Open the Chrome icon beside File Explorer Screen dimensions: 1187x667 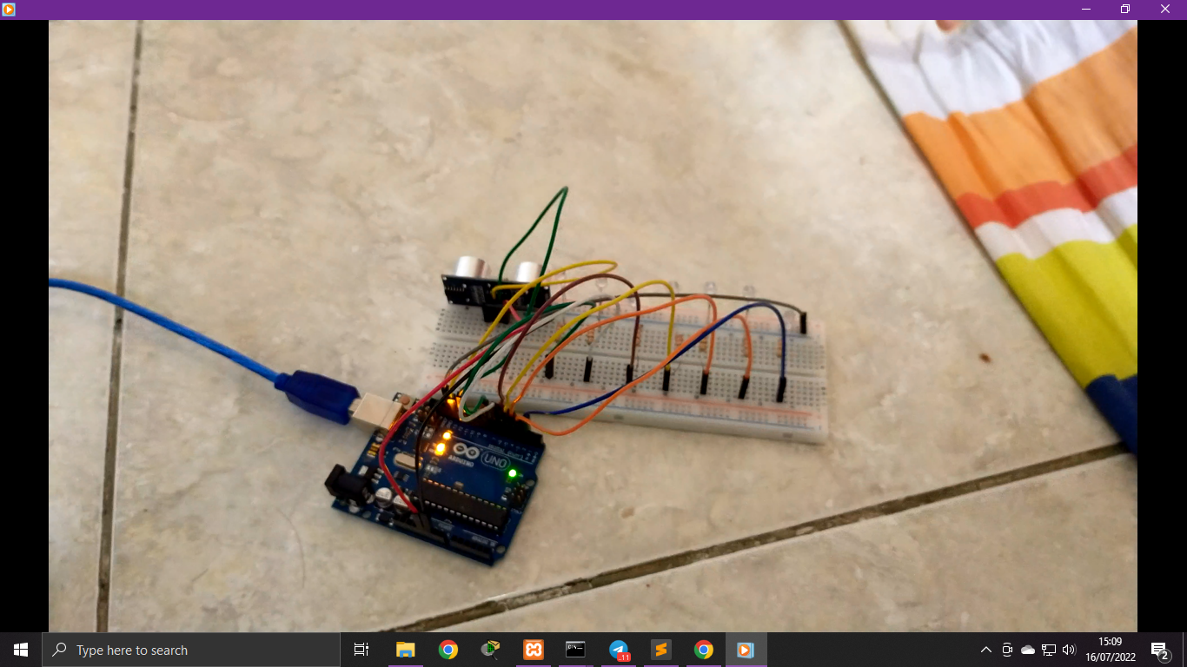448,650
